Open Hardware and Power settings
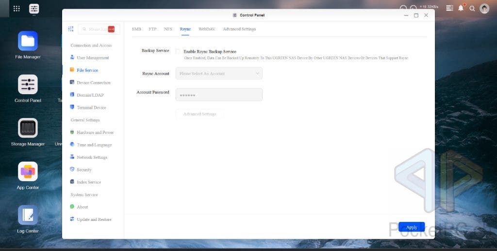497x251 pixels. coord(95,132)
